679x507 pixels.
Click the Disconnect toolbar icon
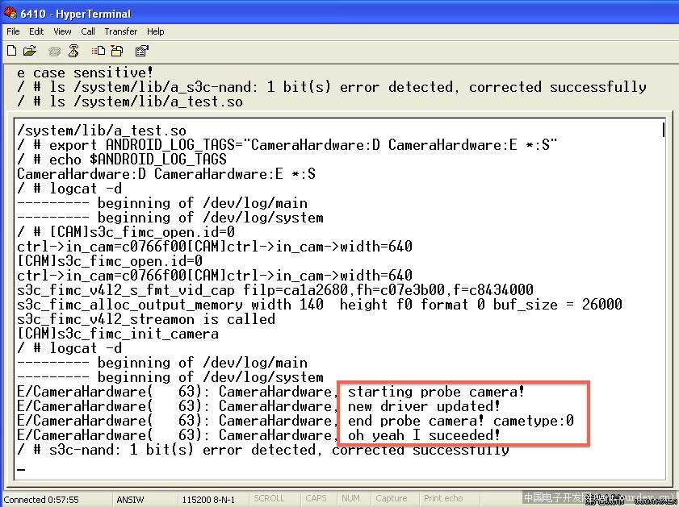(73, 51)
